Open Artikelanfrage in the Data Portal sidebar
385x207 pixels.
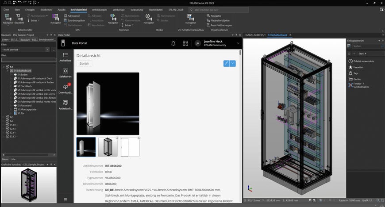click(65, 105)
